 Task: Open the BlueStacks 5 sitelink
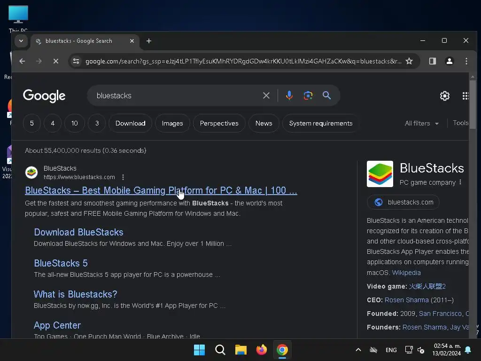[61, 263]
